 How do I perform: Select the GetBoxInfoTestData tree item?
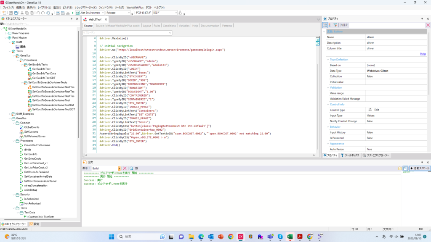44,74
